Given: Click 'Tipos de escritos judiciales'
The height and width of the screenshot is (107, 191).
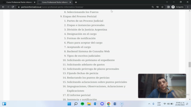Looking at the screenshot, I should 84,56.
